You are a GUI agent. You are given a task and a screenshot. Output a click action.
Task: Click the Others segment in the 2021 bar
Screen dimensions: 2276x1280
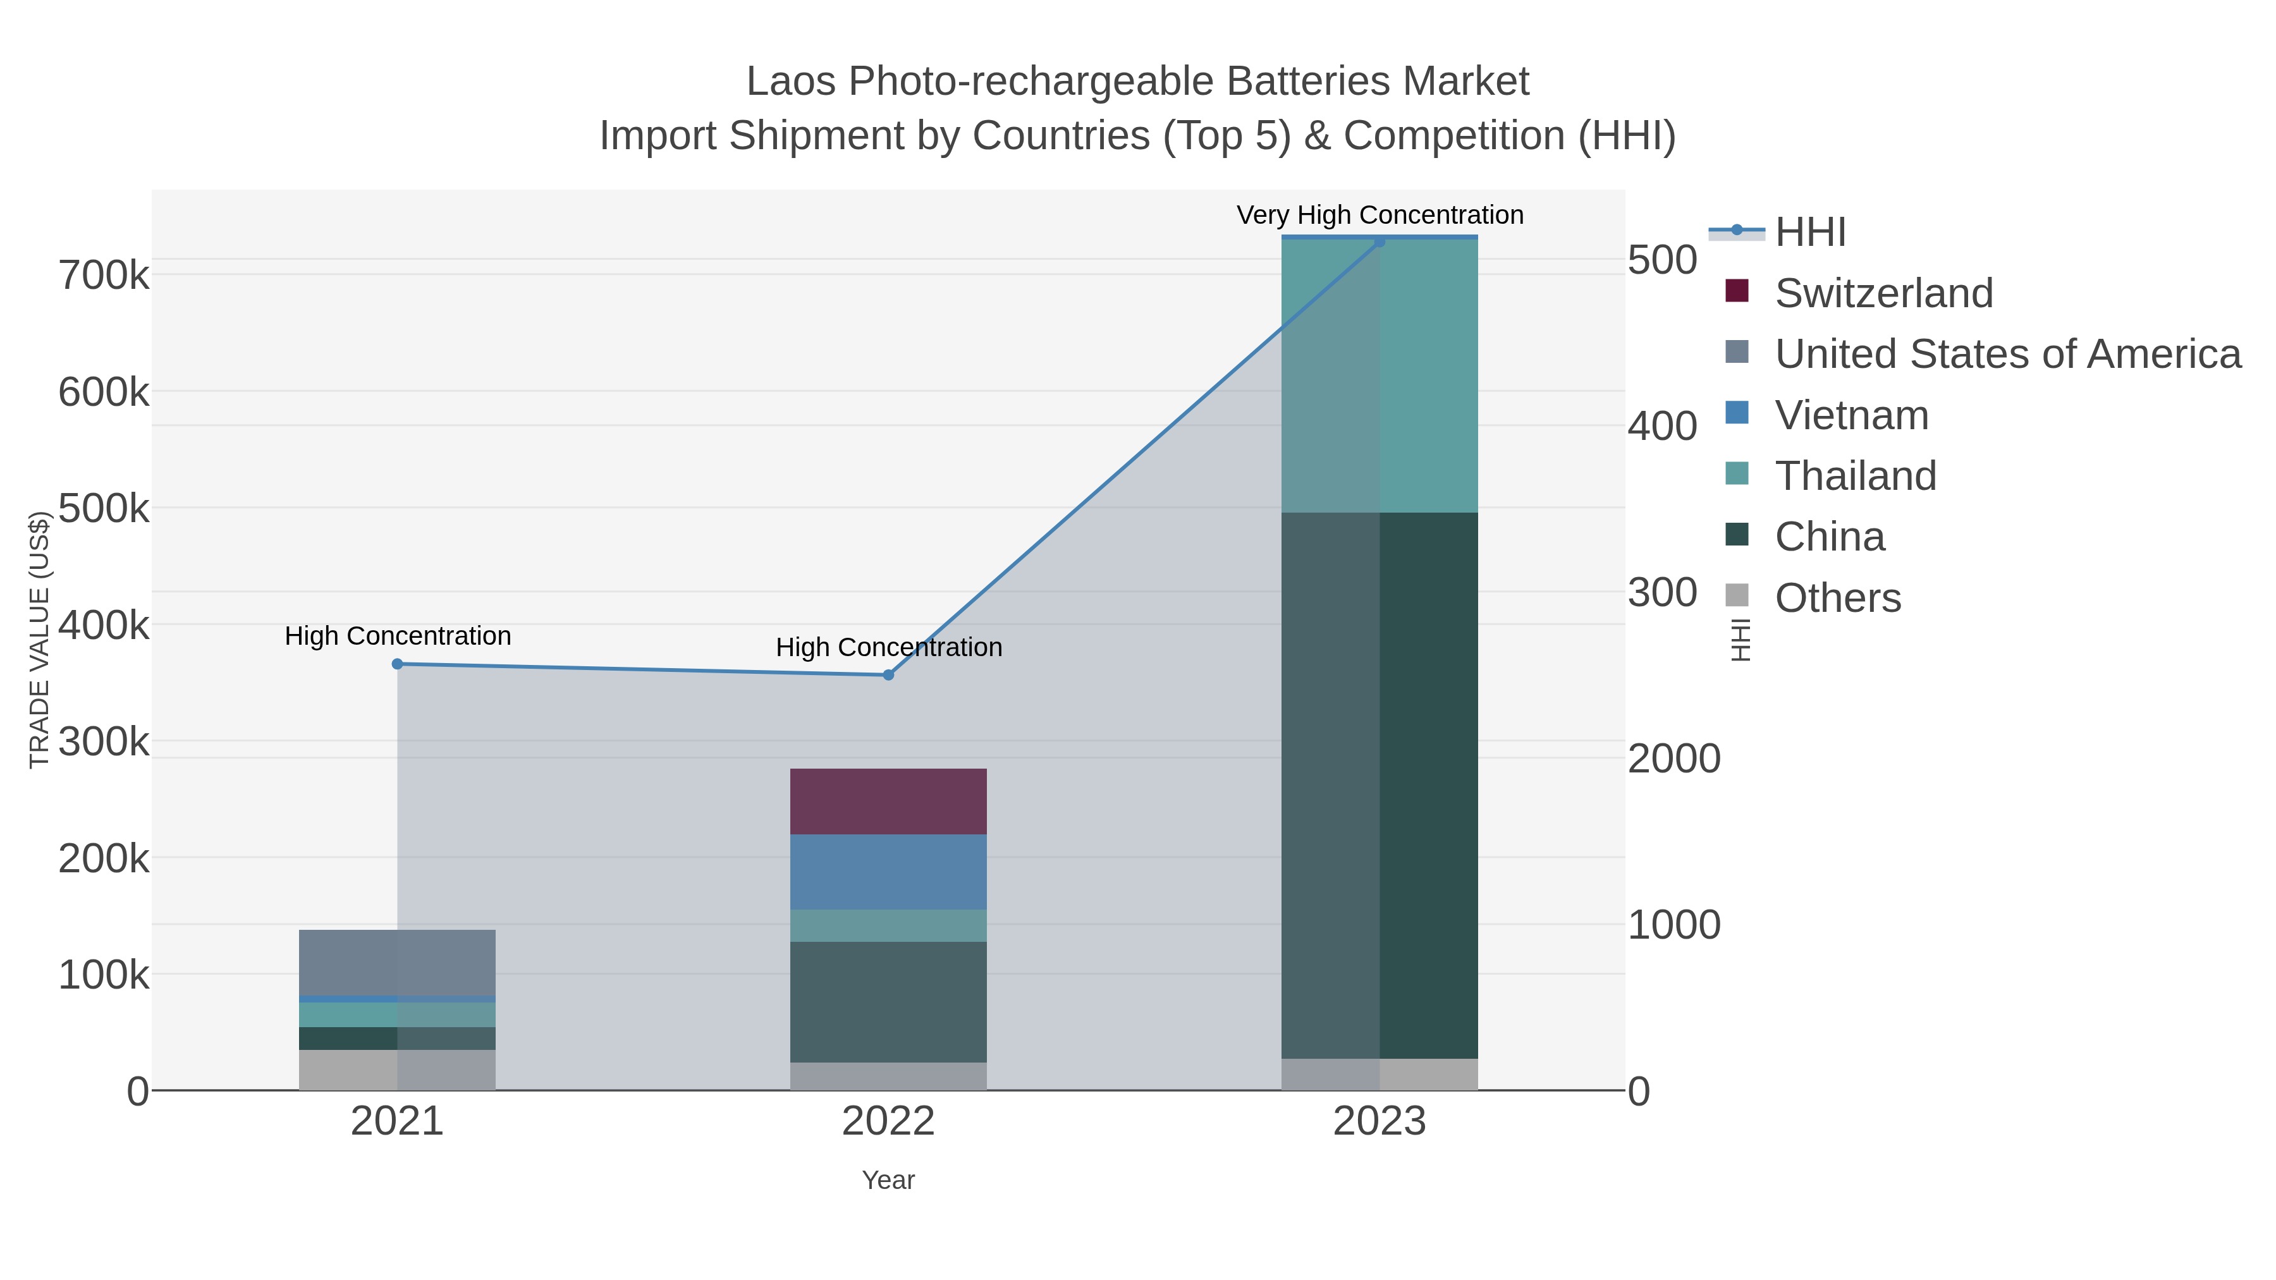398,1071
